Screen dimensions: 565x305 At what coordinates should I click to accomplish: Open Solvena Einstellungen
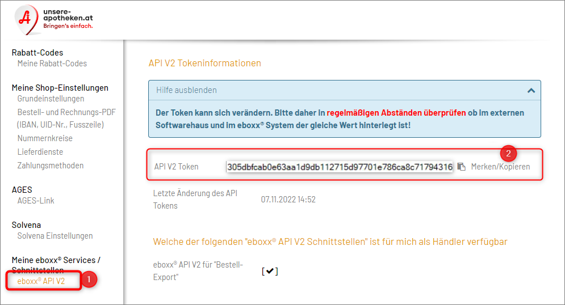coord(55,236)
